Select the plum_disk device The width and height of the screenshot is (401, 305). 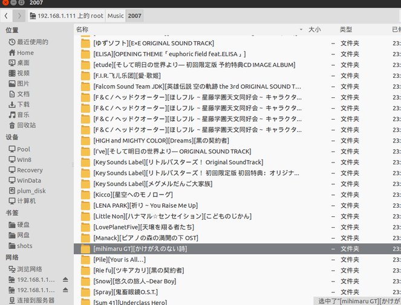(x=31, y=191)
